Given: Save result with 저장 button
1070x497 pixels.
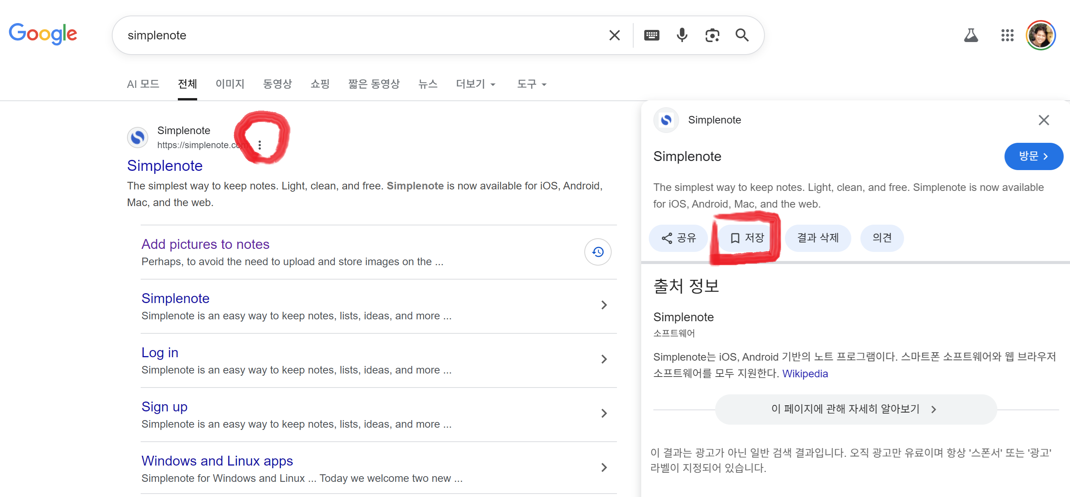Looking at the screenshot, I should [747, 238].
